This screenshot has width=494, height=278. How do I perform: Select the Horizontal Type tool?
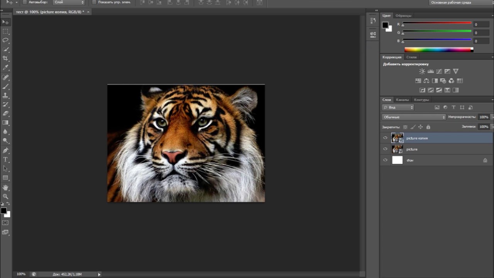coord(5,159)
